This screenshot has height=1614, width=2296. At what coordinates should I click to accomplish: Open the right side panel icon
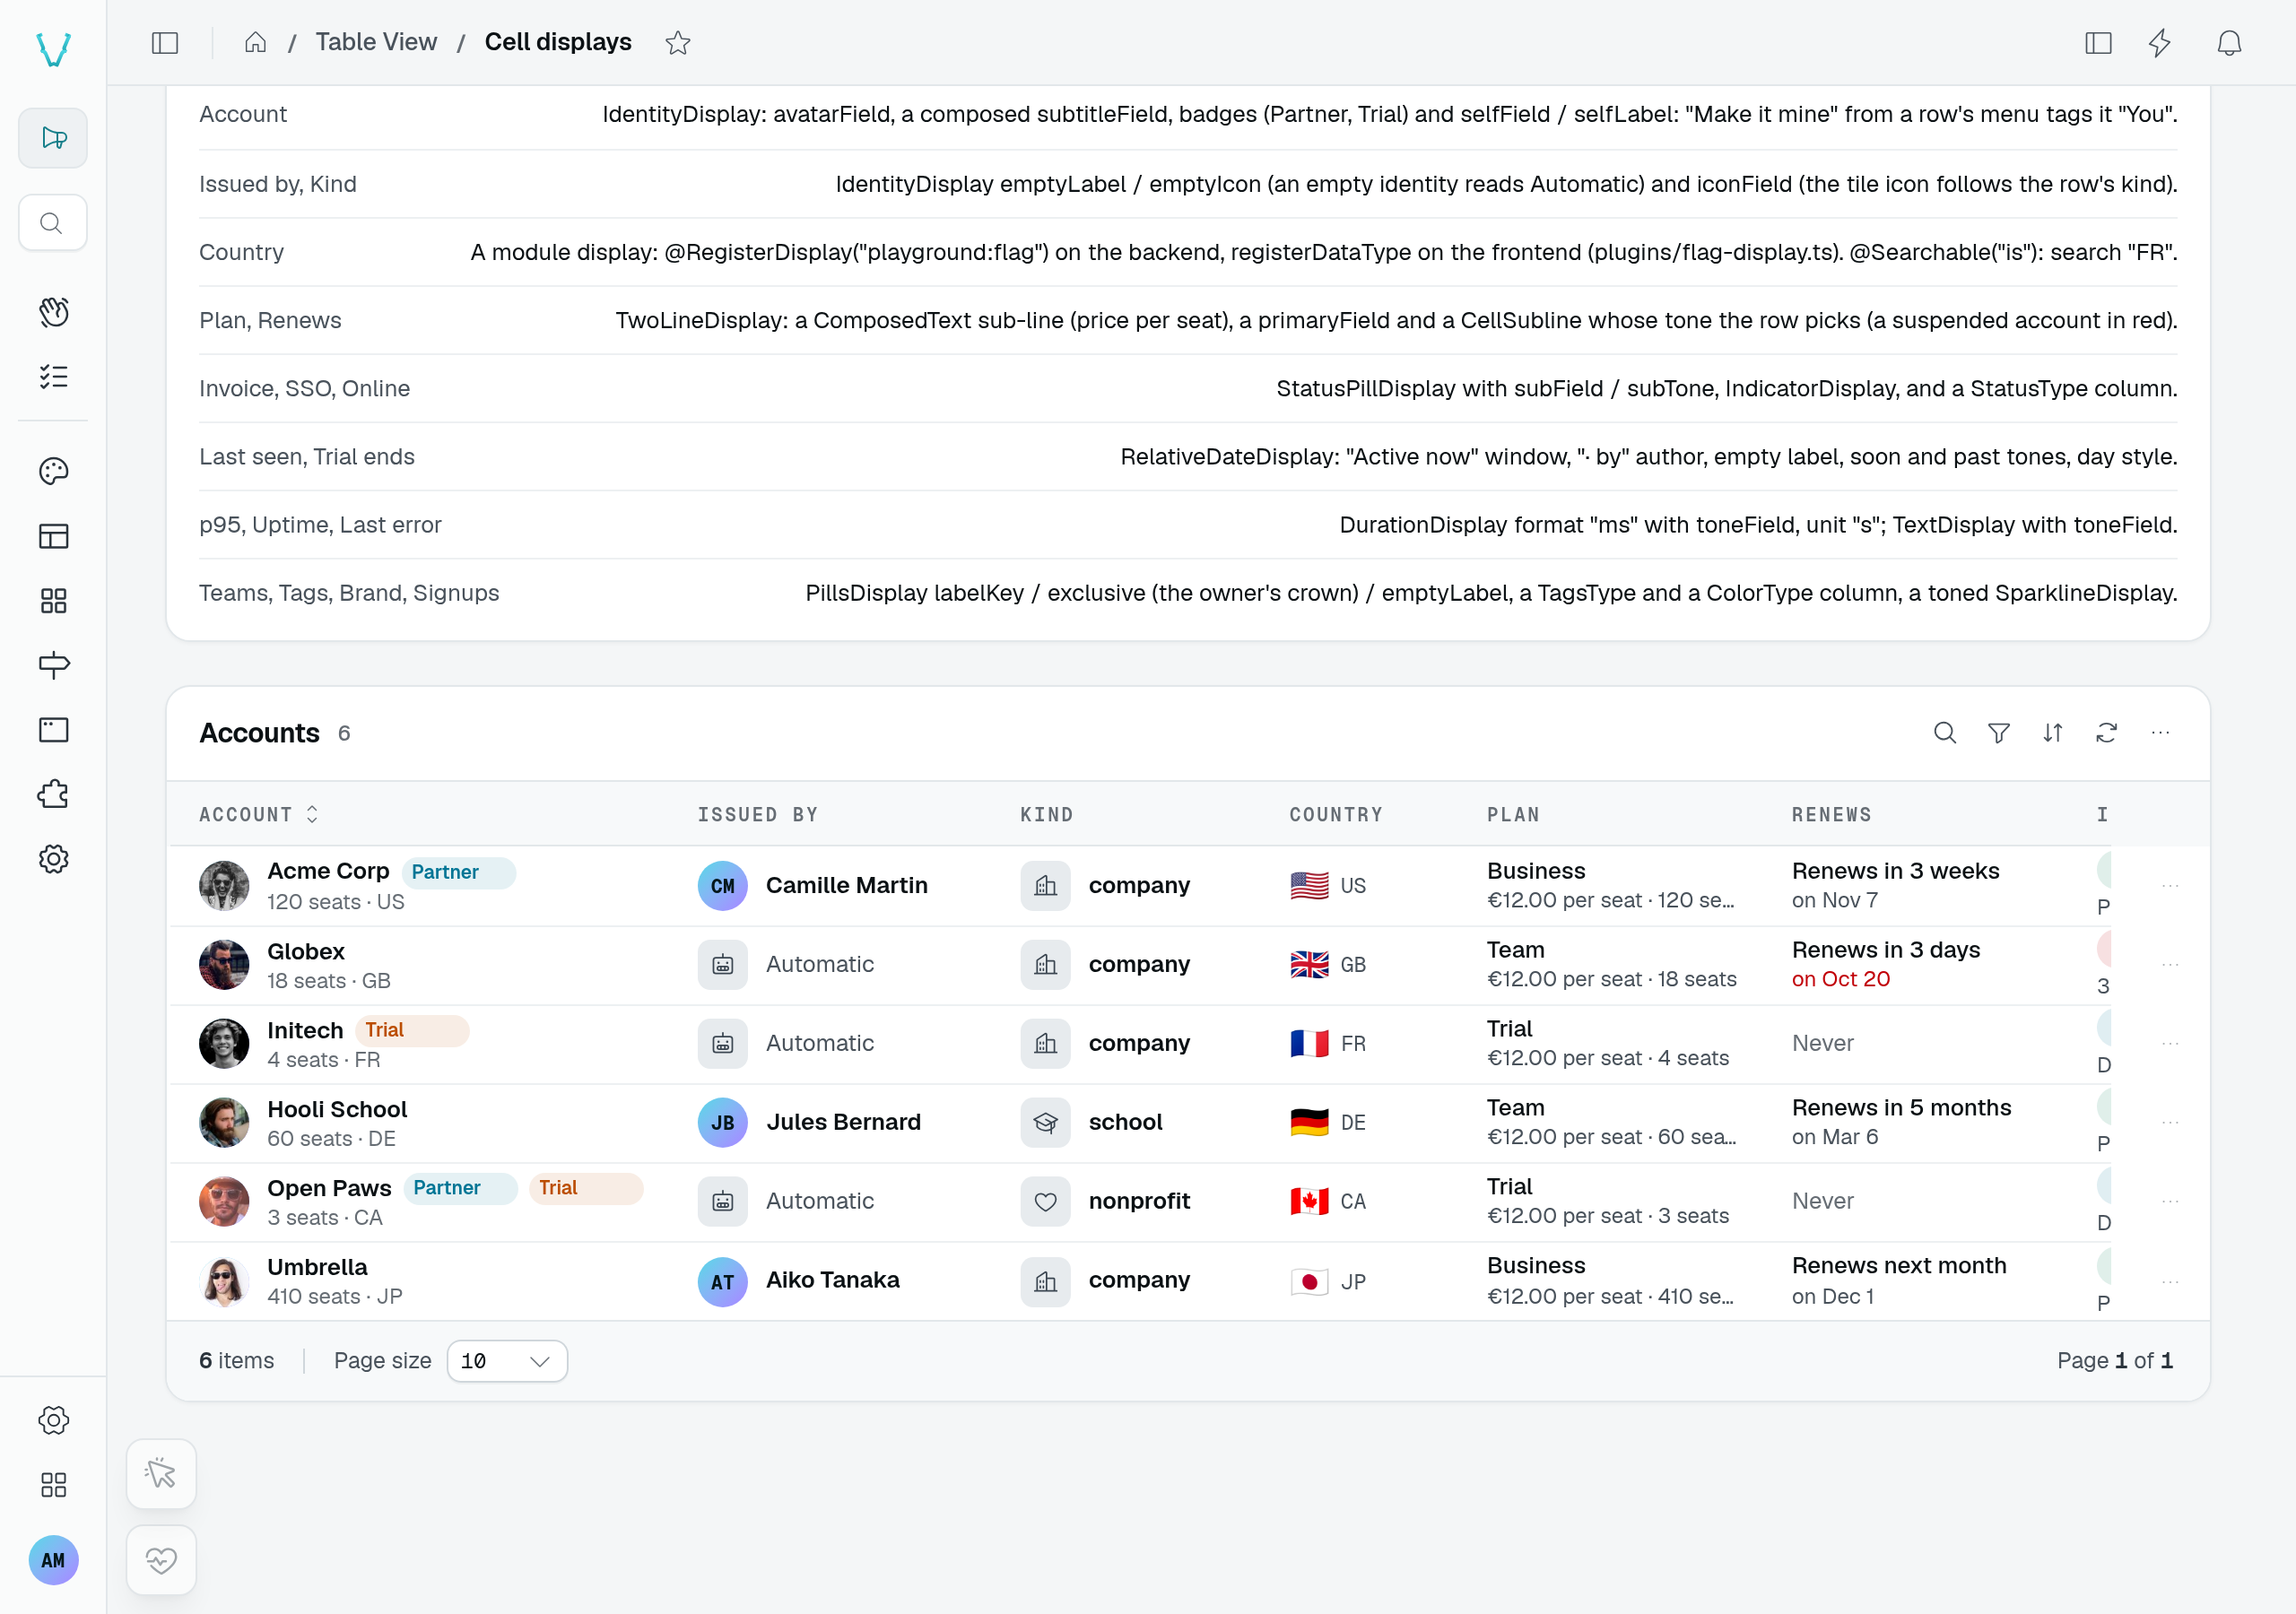click(x=2098, y=43)
